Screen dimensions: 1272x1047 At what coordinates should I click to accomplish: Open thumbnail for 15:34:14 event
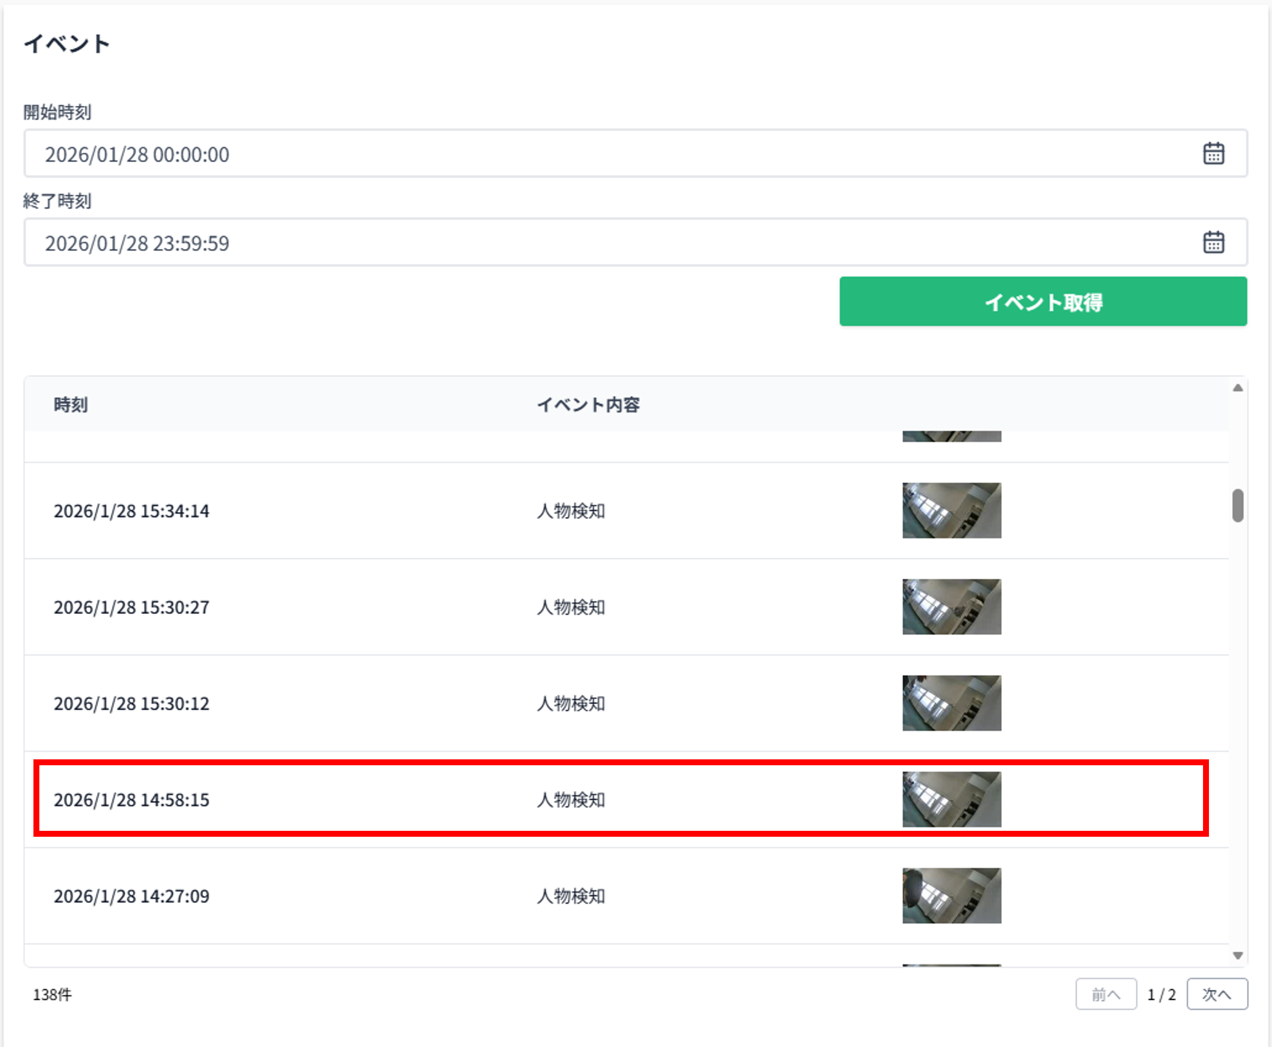click(951, 510)
